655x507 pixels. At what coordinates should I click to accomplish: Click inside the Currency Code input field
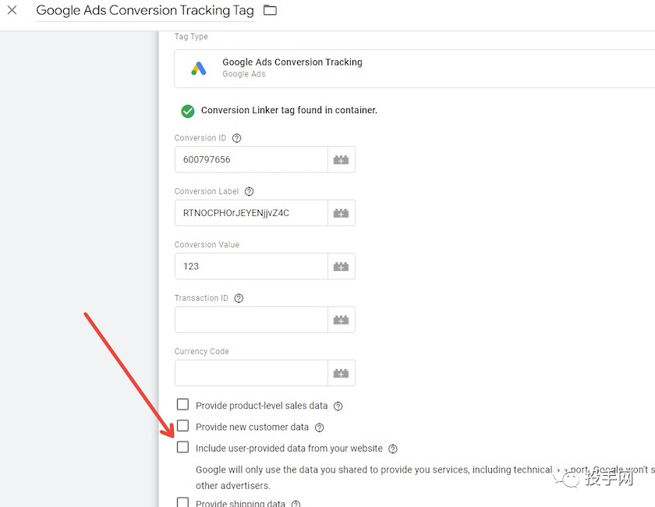(250, 373)
